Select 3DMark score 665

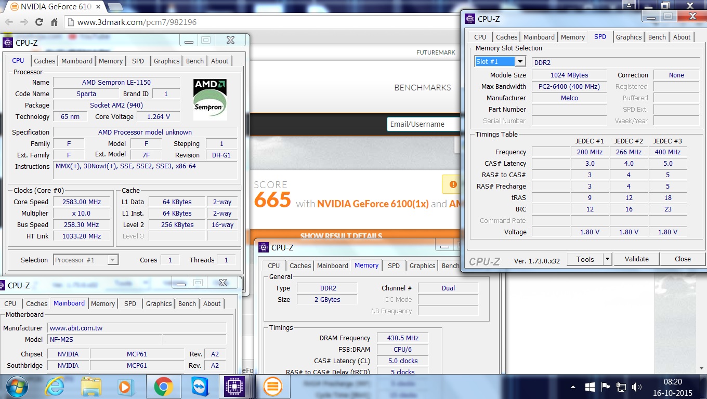[x=272, y=199]
